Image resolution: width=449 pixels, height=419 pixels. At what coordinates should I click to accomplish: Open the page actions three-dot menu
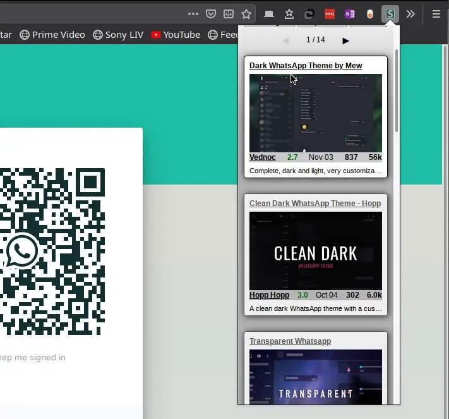coord(193,13)
